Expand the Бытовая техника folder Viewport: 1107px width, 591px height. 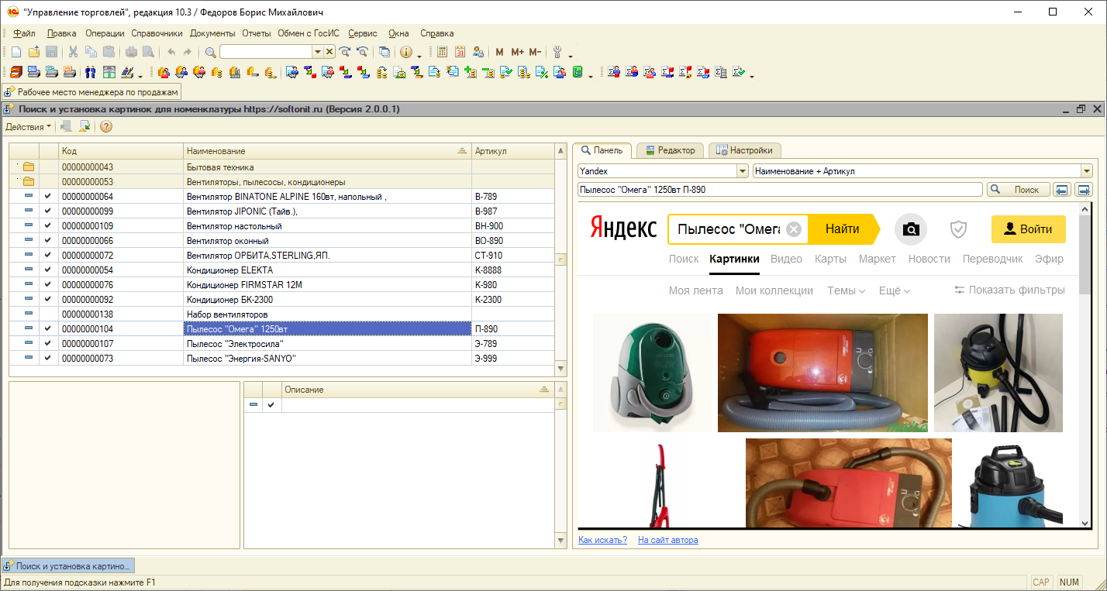[28, 167]
